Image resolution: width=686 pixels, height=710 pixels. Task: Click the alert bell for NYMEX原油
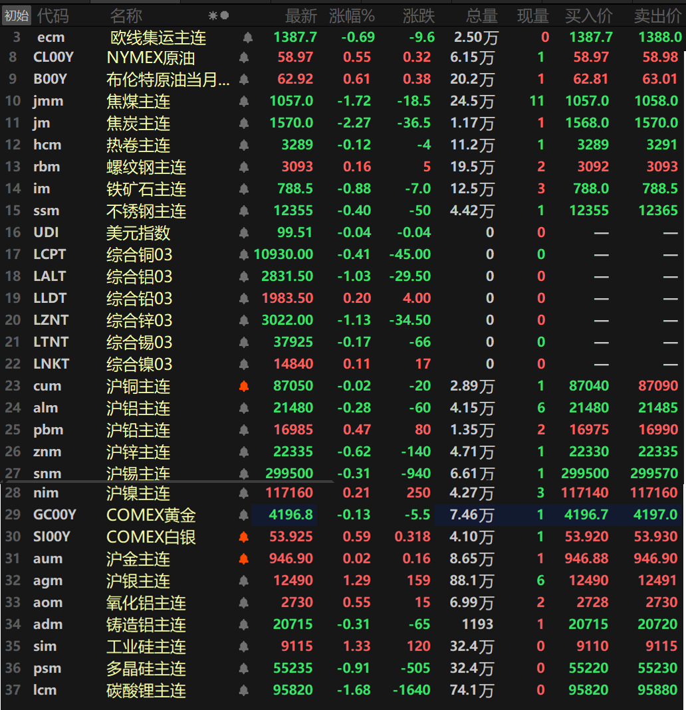tap(244, 58)
